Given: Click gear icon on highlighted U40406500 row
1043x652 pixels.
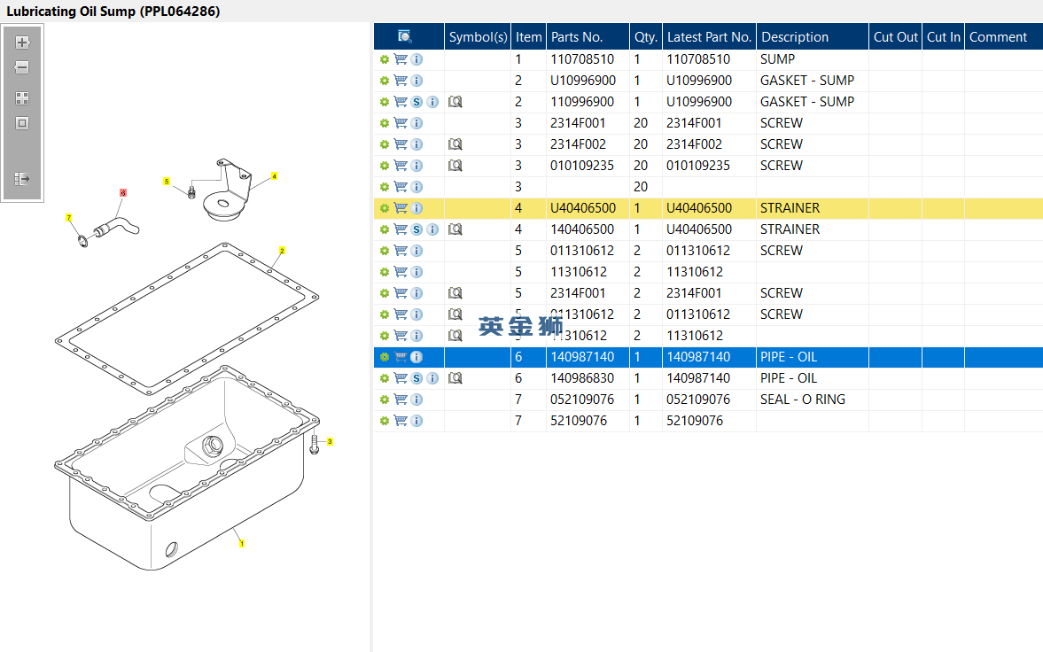Looking at the screenshot, I should pyautogui.click(x=385, y=208).
